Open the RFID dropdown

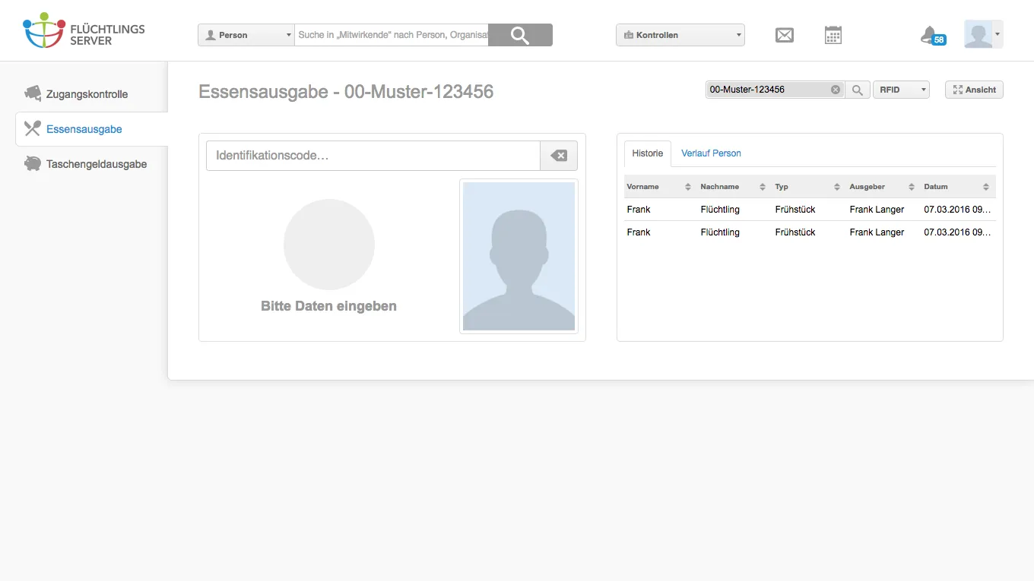click(x=901, y=90)
